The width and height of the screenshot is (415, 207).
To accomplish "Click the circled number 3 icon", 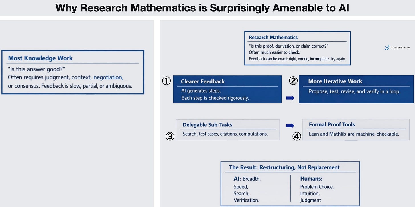I will [170, 136].
